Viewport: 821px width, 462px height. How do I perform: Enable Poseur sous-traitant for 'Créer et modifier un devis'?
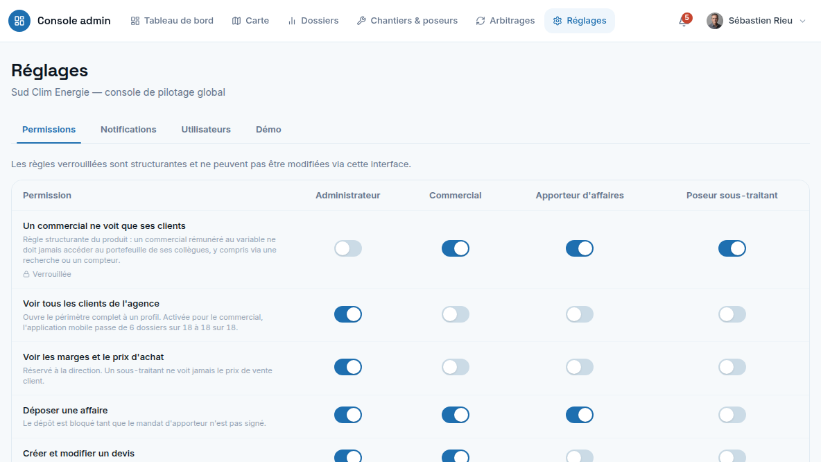click(732, 456)
